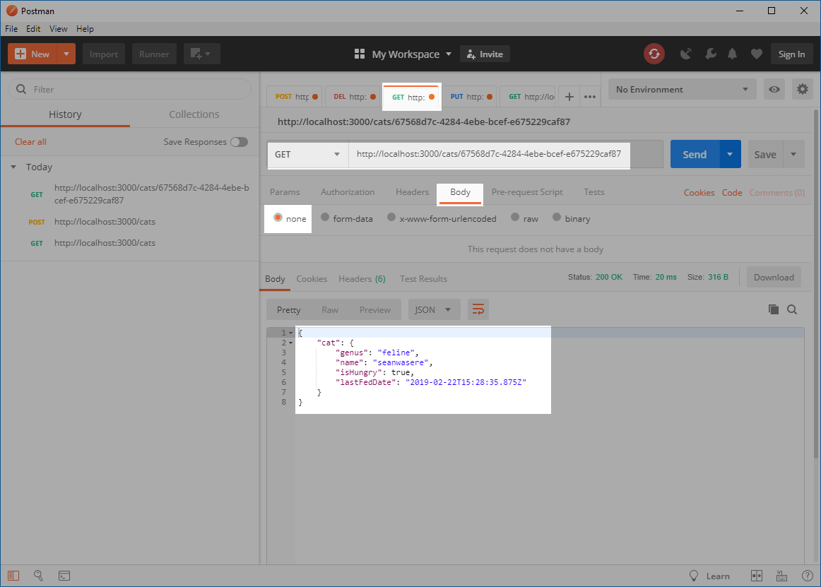Open the Cookies link near Code

(x=699, y=193)
